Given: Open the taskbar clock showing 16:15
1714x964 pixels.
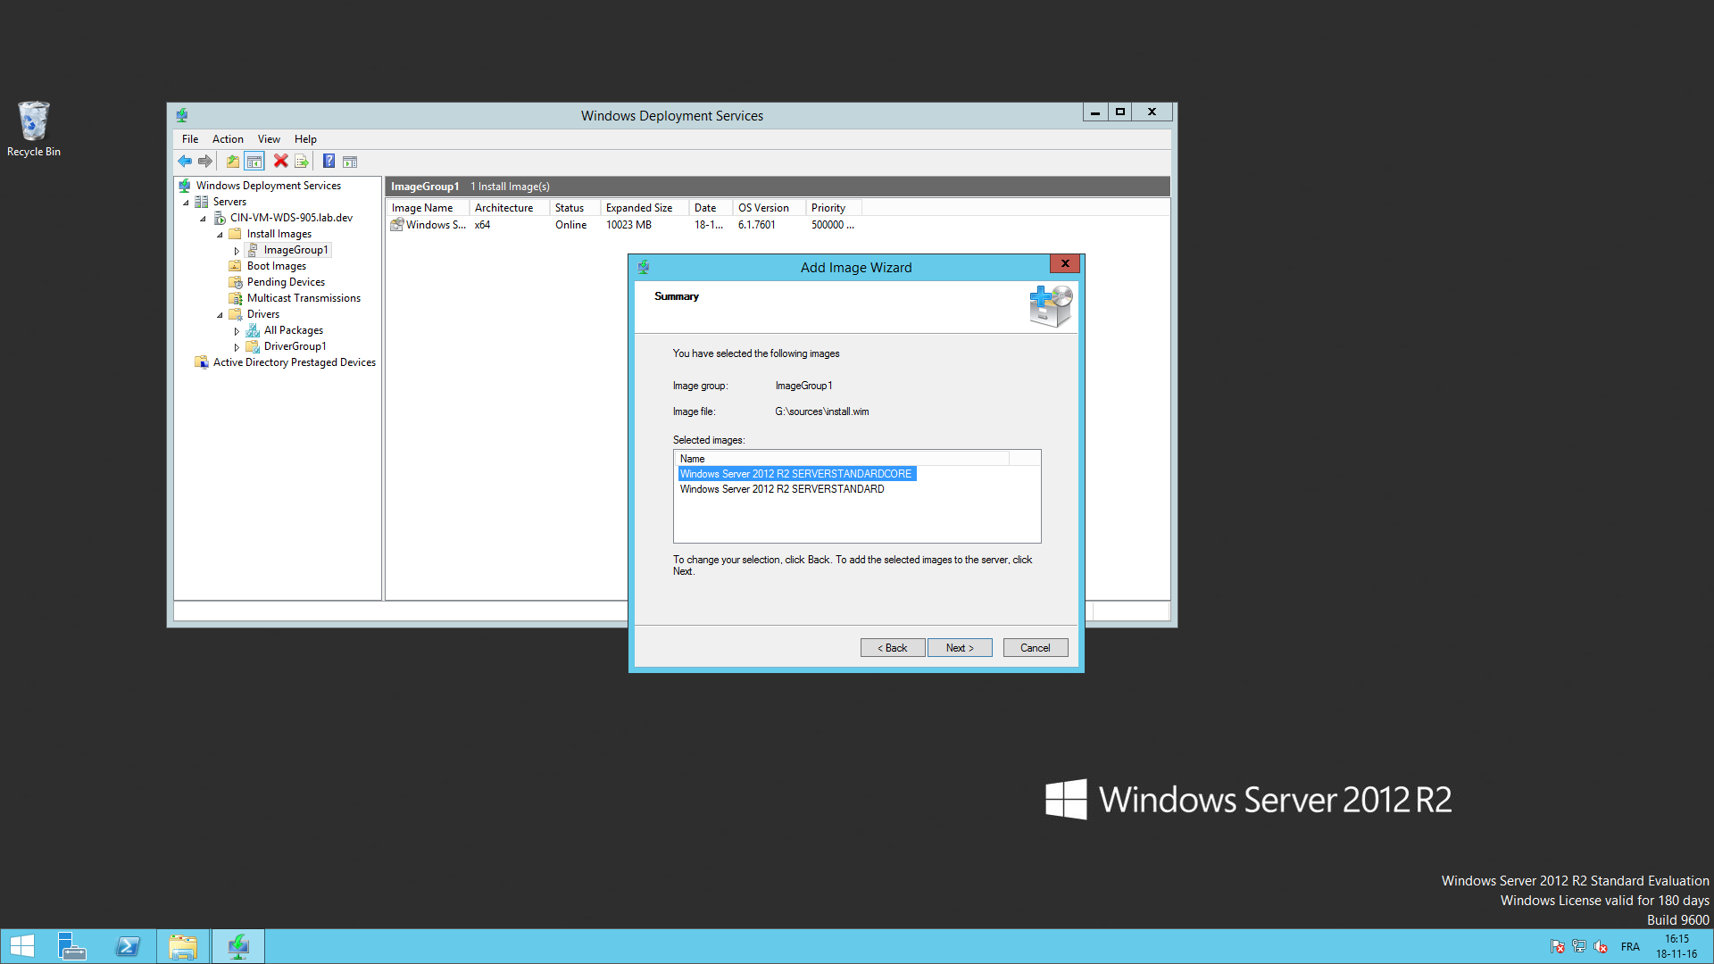Looking at the screenshot, I should (1677, 946).
